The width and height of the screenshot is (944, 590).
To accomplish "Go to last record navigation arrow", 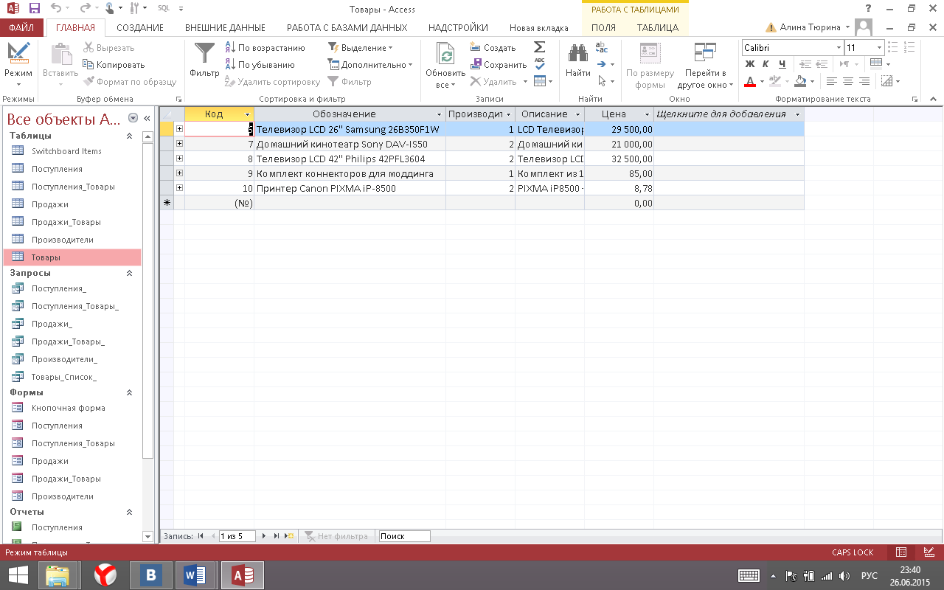I will [x=277, y=536].
